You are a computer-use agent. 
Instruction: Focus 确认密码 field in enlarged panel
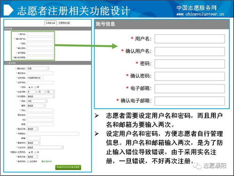tap(190, 76)
